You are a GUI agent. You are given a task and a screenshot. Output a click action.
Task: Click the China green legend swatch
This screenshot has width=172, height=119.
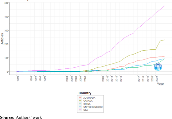80,104
